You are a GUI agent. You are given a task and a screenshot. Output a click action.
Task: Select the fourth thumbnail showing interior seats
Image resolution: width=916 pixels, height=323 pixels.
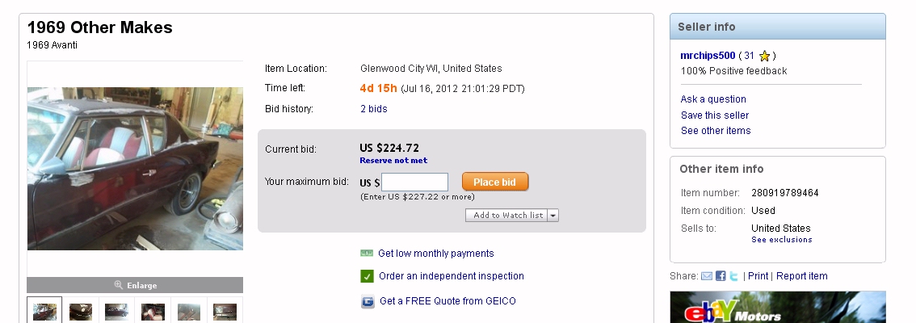click(x=153, y=312)
